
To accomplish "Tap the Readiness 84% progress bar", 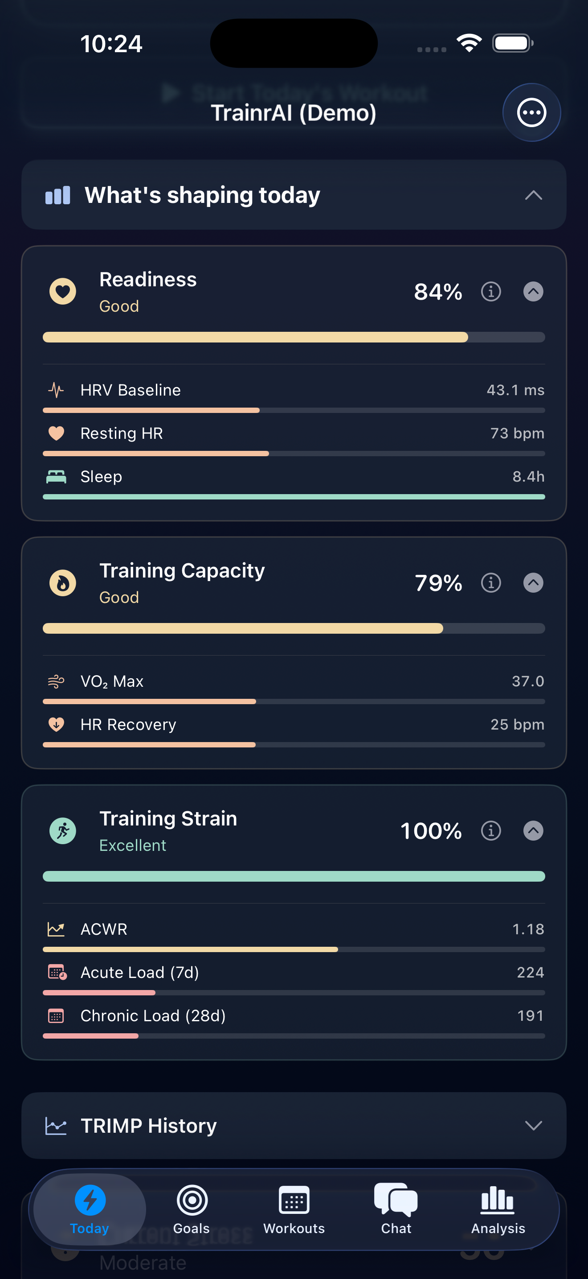I will (294, 337).
